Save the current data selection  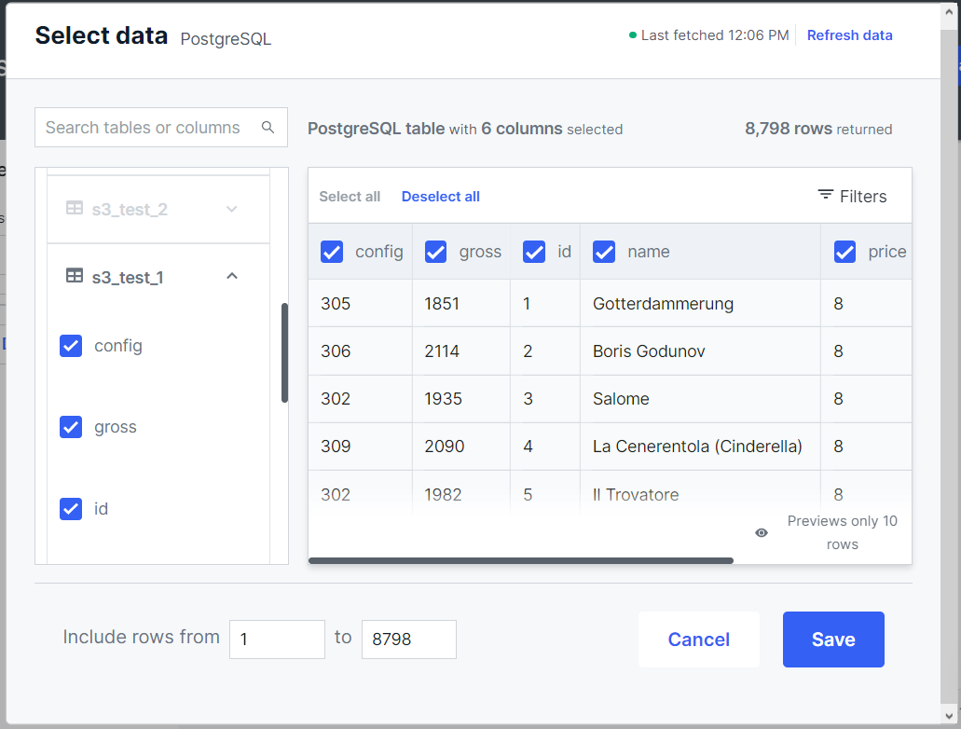(x=832, y=640)
